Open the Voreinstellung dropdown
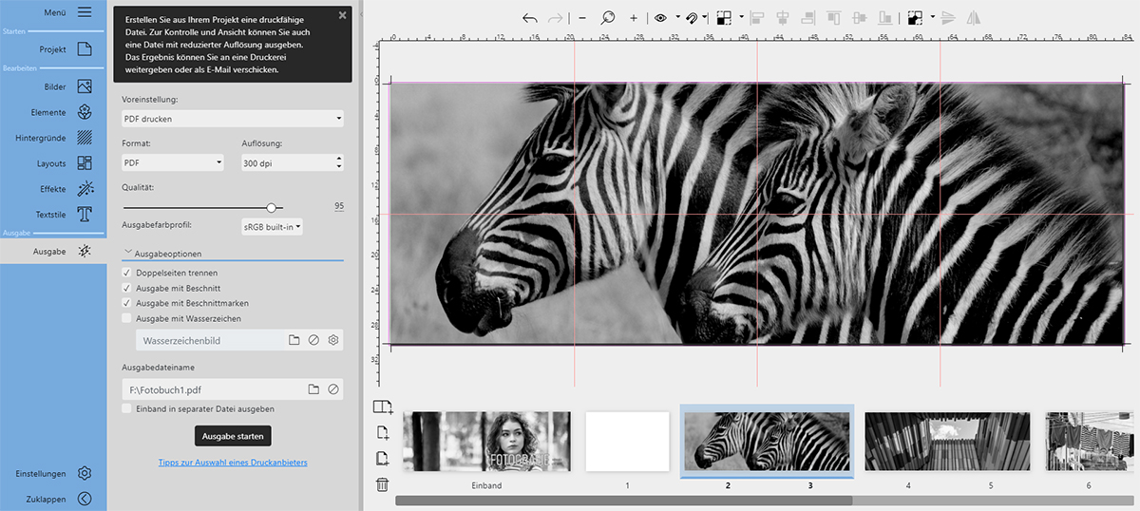The width and height of the screenshot is (1140, 511). [233, 119]
